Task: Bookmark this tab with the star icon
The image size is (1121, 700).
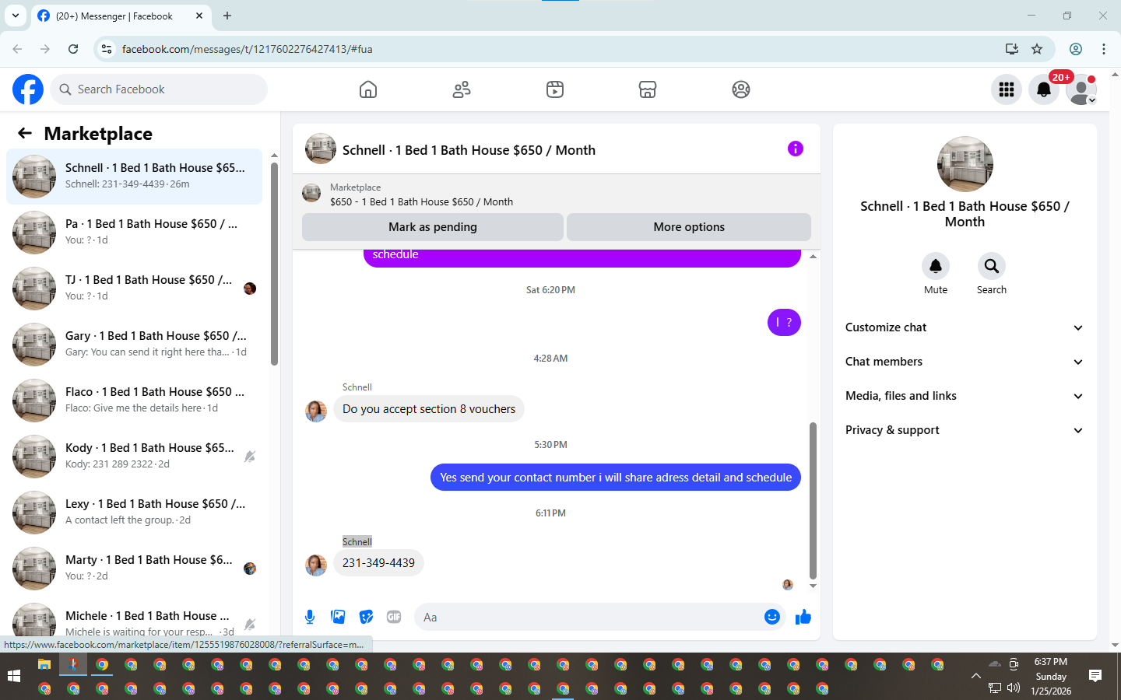Action: tap(1037, 49)
